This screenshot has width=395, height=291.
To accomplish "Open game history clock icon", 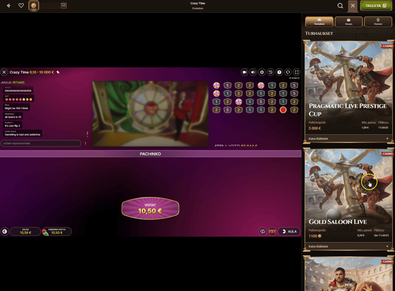I will [270, 72].
